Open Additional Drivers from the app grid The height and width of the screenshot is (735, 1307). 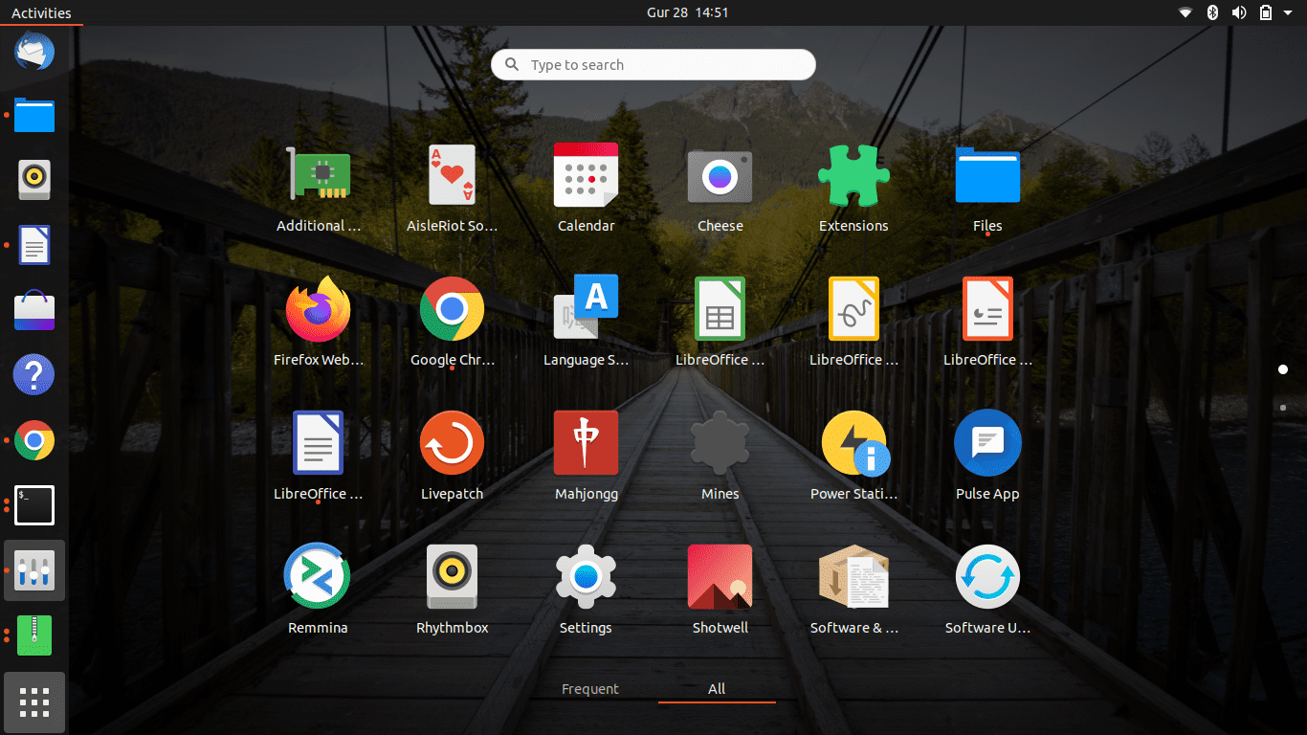pyautogui.click(x=319, y=176)
